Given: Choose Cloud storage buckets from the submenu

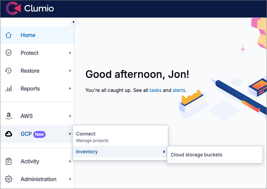Looking at the screenshot, I should click(196, 155).
